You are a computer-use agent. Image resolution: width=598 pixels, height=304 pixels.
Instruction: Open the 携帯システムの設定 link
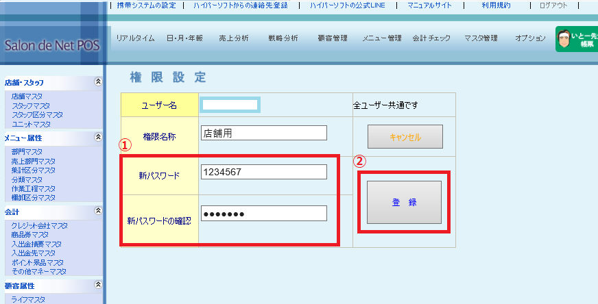click(x=146, y=5)
